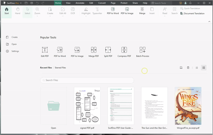The image size is (213, 135).
Task: Open Settings in the left sidebar
Action: pyautogui.click(x=13, y=51)
